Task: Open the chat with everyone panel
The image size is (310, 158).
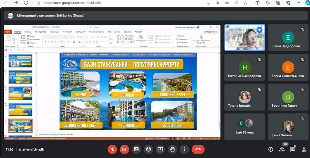Action: 293,149
